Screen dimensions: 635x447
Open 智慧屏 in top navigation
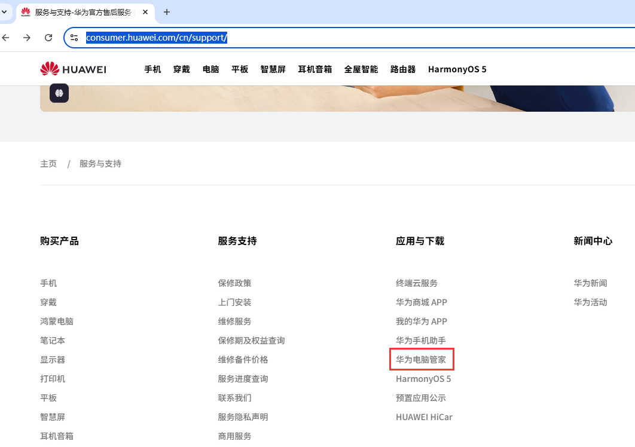point(273,69)
